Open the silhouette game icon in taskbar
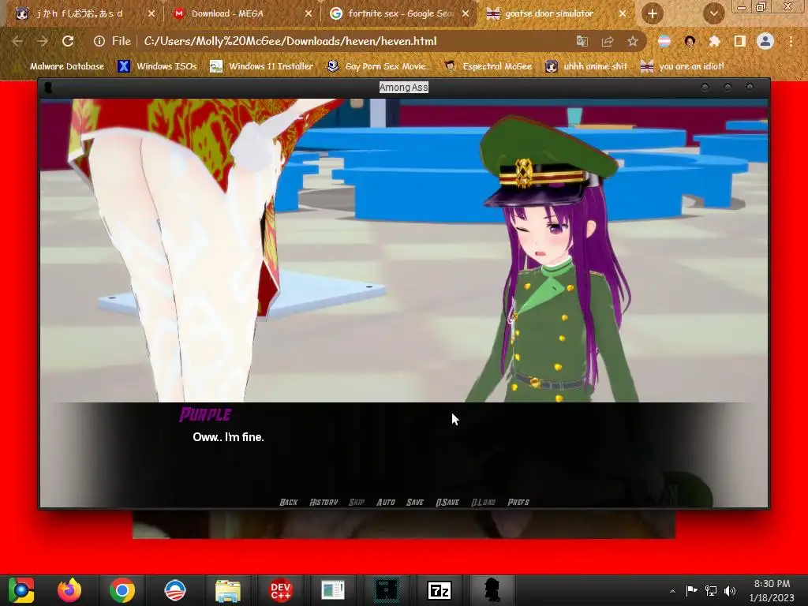Viewport: 808px width, 606px height. coord(492,590)
